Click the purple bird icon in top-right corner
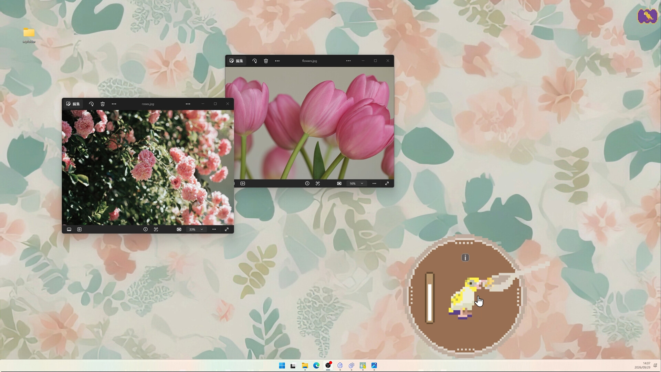661x372 pixels. pyautogui.click(x=647, y=16)
